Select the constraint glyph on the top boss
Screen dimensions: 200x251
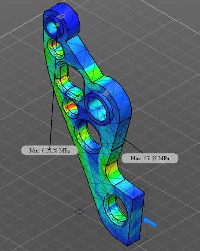point(61,16)
